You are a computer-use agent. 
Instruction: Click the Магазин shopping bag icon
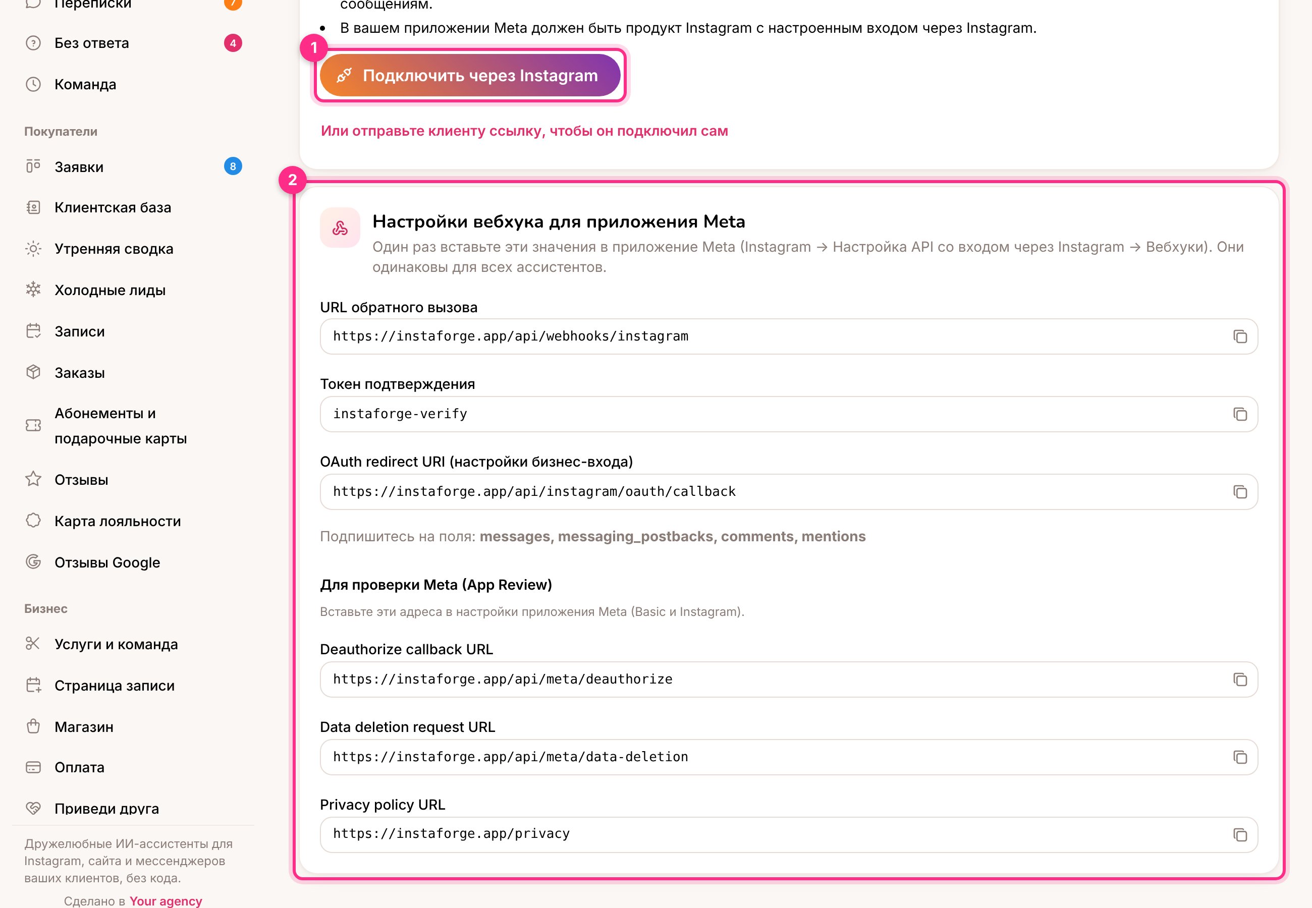tap(34, 726)
